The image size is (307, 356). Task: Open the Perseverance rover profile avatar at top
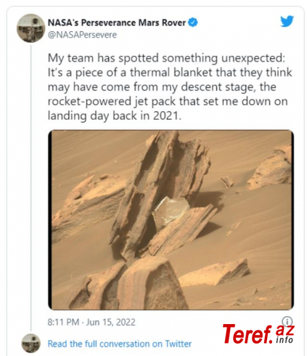coord(30,28)
